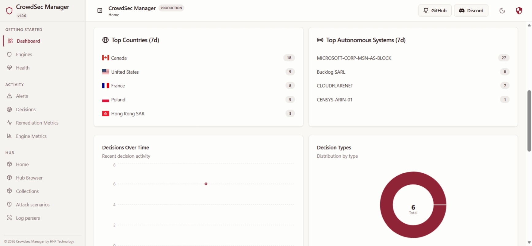Click MICROSOFT-CORP-MSN-AS-BLOCK entry

(354, 58)
